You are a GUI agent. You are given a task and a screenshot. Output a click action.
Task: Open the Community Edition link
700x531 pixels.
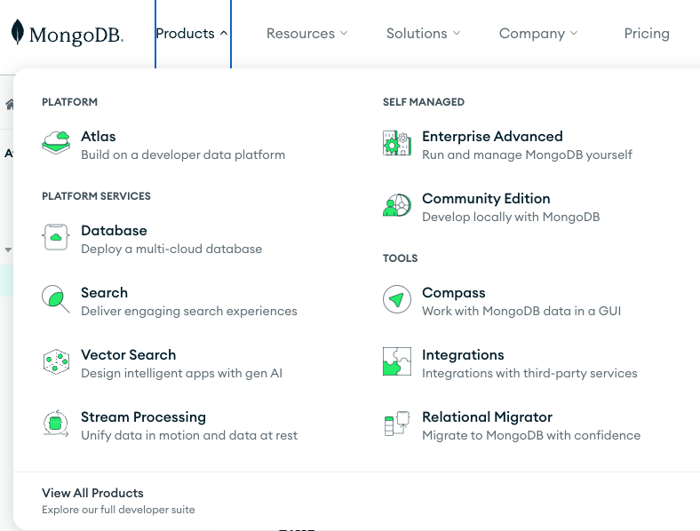pos(486,198)
